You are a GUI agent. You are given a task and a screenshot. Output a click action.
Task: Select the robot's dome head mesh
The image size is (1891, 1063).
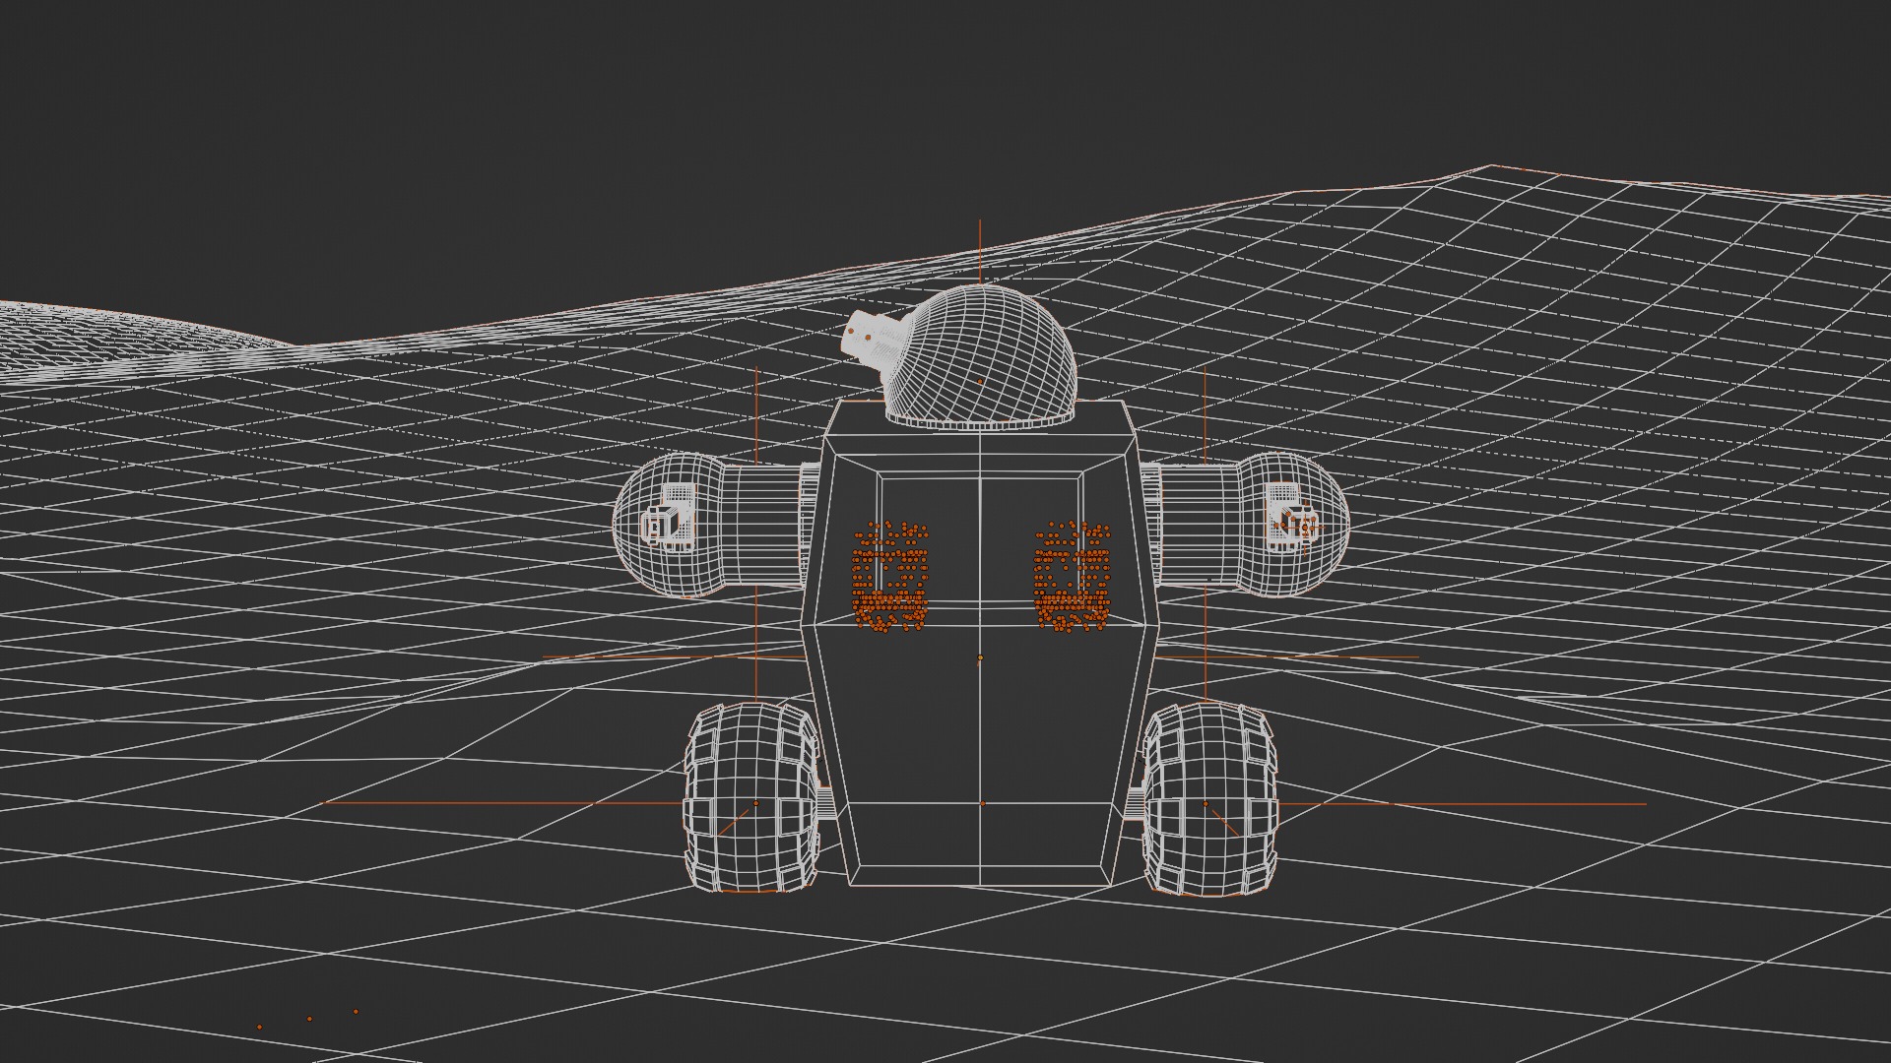point(980,356)
